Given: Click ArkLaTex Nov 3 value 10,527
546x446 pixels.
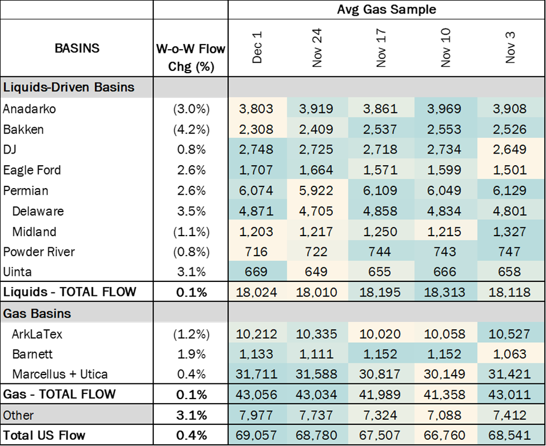Looking at the screenshot, I should click(510, 334).
